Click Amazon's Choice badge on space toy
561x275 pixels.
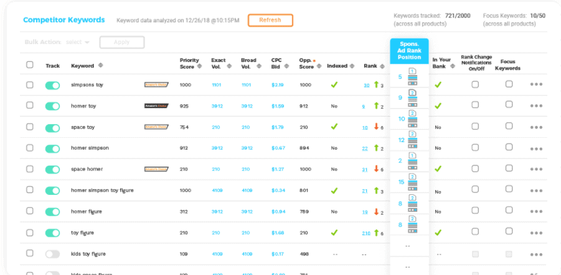click(156, 127)
